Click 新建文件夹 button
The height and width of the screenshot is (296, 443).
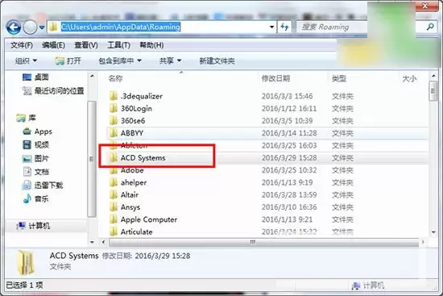click(x=217, y=60)
